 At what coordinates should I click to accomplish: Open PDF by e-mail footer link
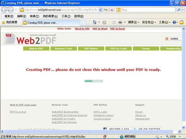18,112
